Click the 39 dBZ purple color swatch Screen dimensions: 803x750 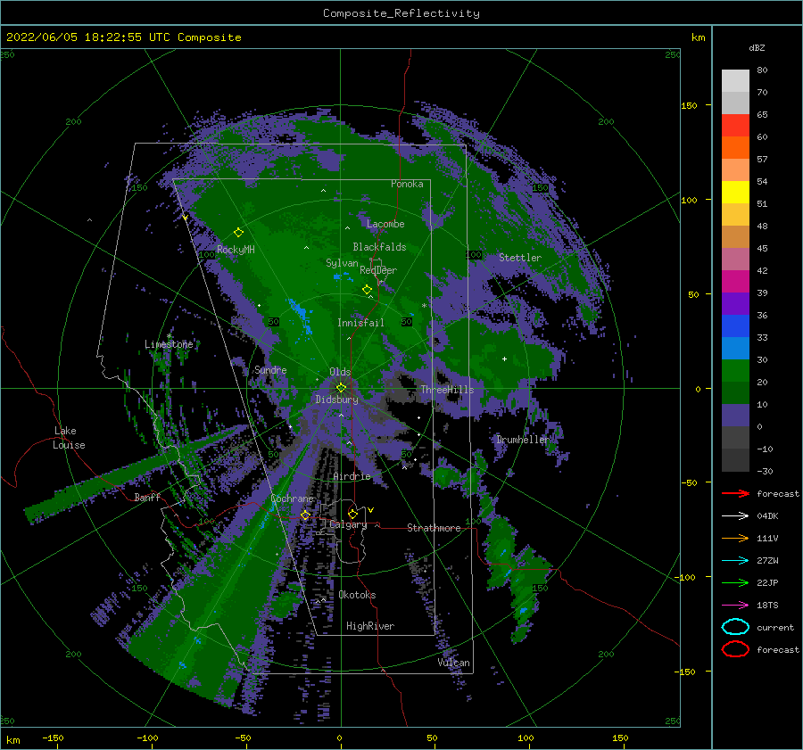tap(735, 303)
